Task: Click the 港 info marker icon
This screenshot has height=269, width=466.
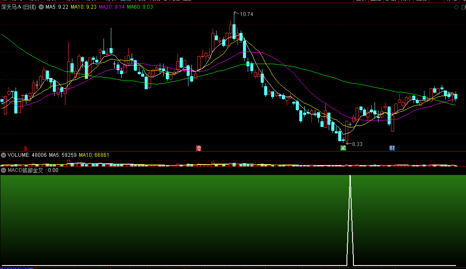Action: click(x=198, y=148)
